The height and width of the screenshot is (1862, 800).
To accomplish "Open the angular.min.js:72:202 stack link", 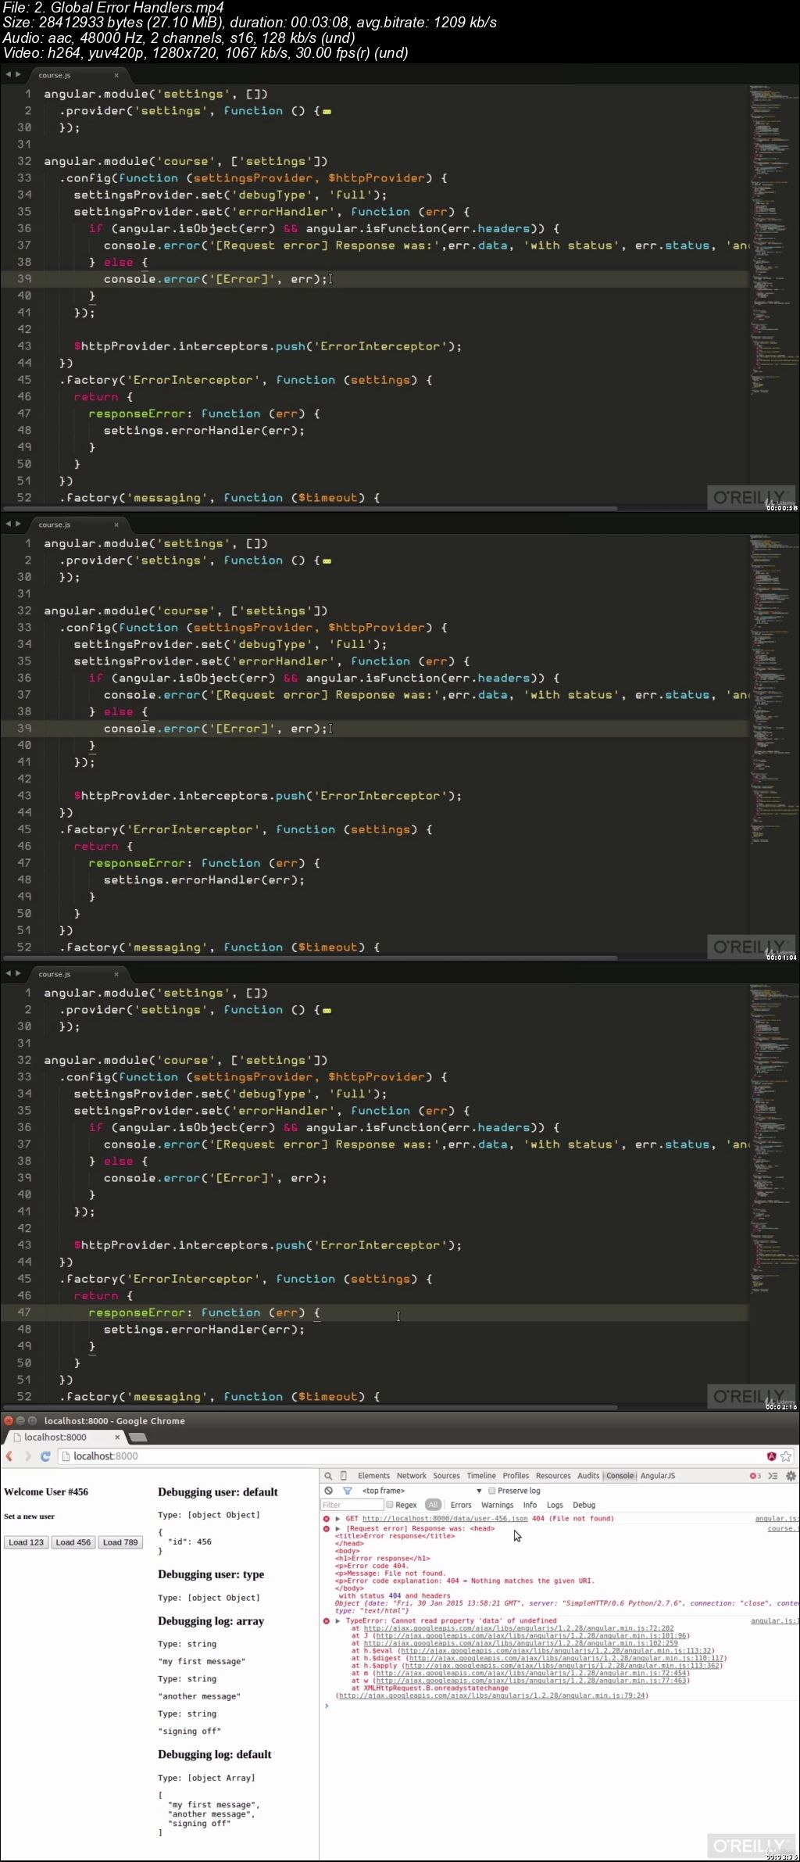I will point(519,1628).
